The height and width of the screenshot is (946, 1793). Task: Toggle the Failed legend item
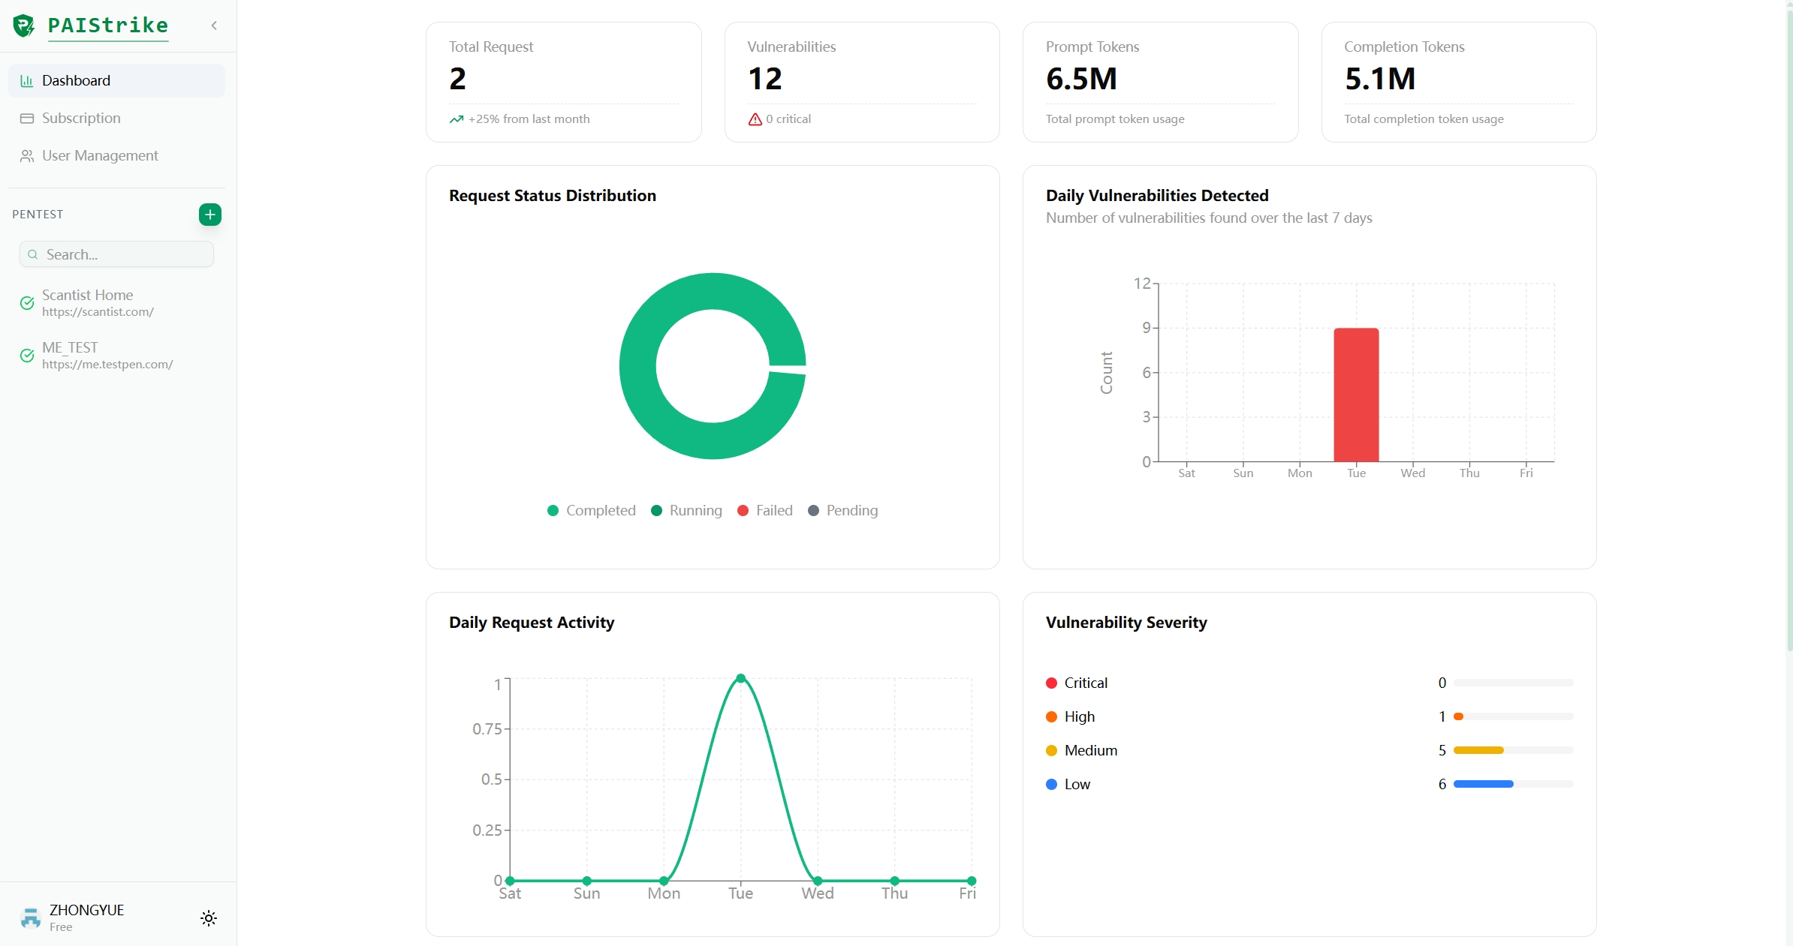(x=765, y=511)
